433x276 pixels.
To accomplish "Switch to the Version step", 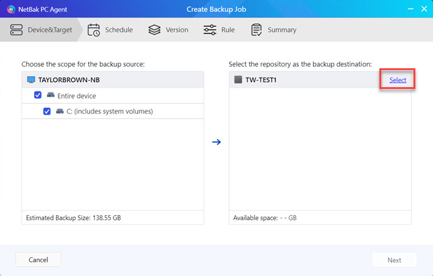I will pyautogui.click(x=177, y=30).
